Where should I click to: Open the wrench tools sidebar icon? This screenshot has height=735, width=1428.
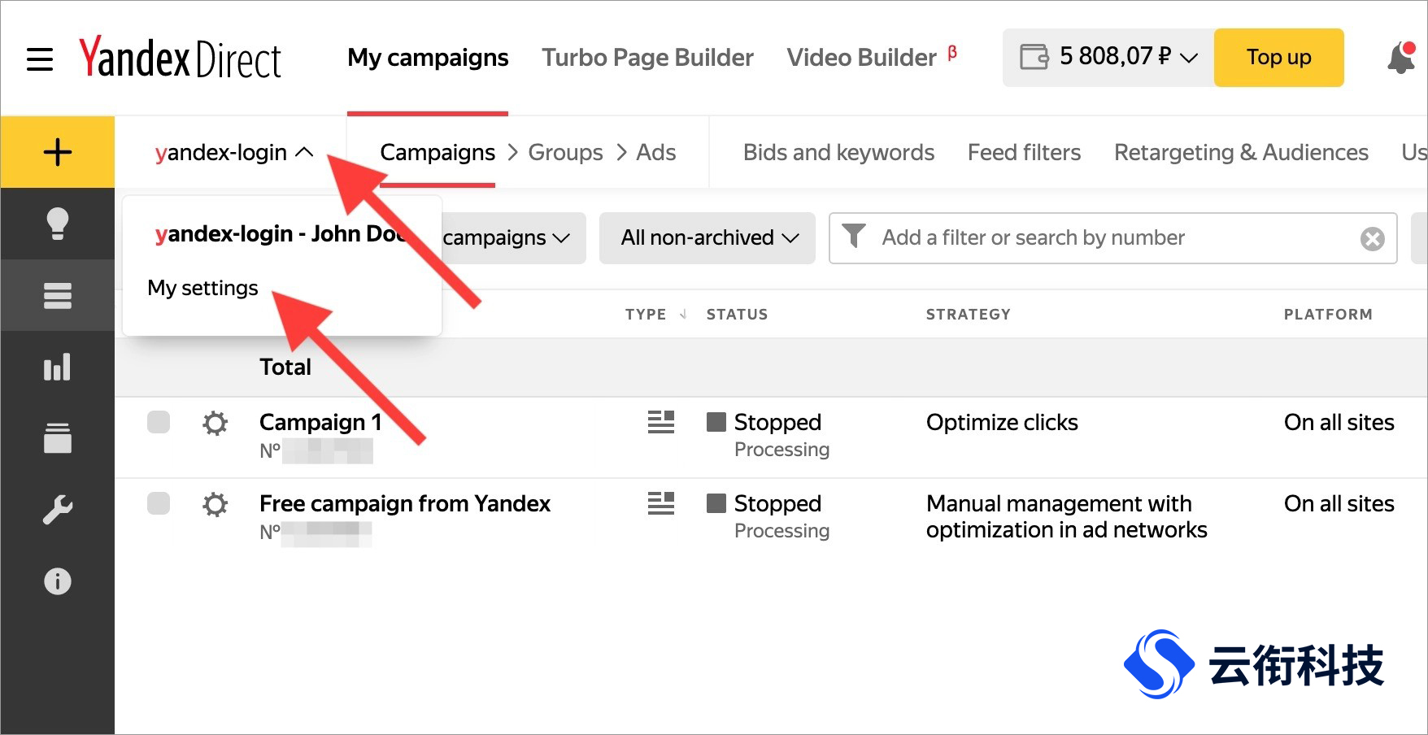pos(58,510)
